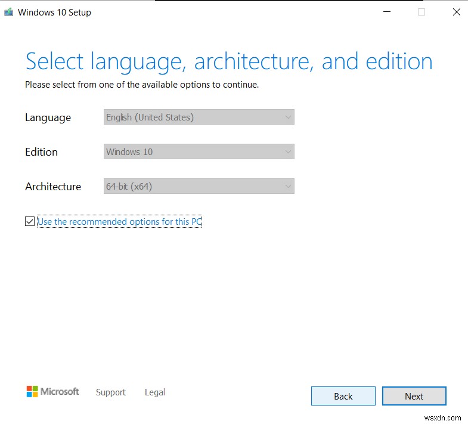Uncheck Use the recommended options for this PC

click(x=30, y=221)
